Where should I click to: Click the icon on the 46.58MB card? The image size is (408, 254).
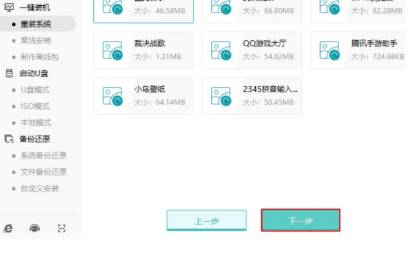click(x=112, y=7)
